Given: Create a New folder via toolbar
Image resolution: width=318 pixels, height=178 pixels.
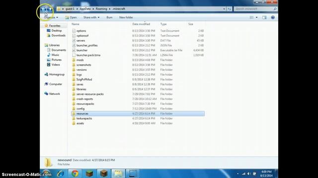Looking at the screenshot, I should 126,17.
